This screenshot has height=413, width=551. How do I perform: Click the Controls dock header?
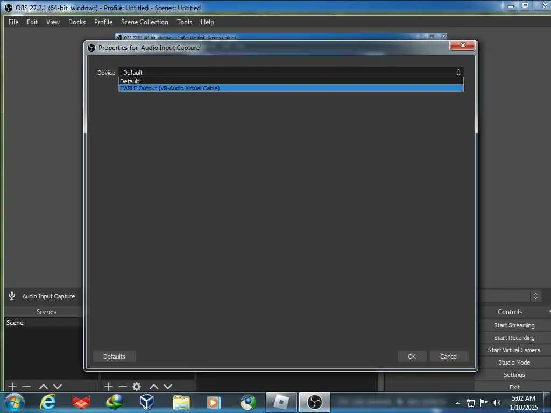click(x=510, y=312)
